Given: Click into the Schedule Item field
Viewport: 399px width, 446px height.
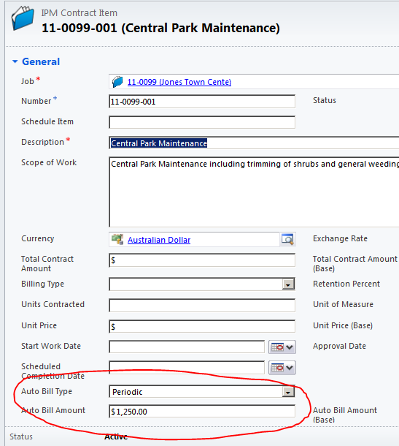Looking at the screenshot, I should [x=202, y=122].
